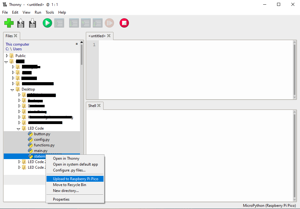This screenshot has height=209, width=300.
Task: Click the Step over debug icon
Action: click(x=74, y=23)
